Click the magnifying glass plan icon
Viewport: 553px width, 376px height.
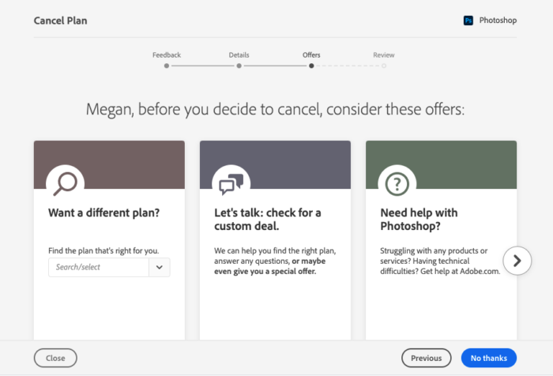66,184
